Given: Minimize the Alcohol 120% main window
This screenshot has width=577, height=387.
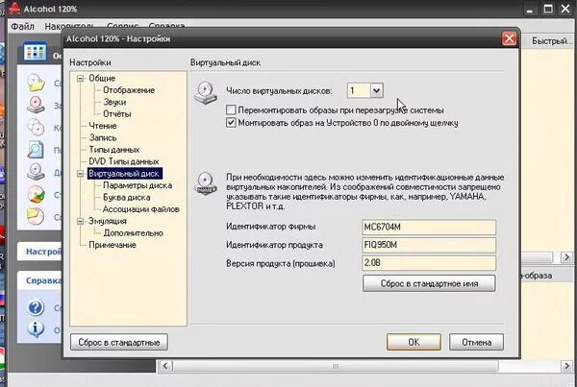Looking at the screenshot, I should [x=530, y=9].
